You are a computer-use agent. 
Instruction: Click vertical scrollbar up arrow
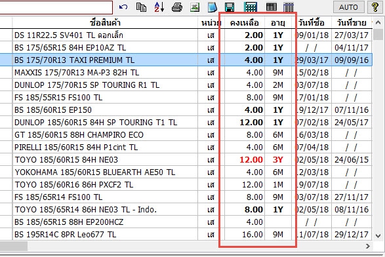coord(378,23)
